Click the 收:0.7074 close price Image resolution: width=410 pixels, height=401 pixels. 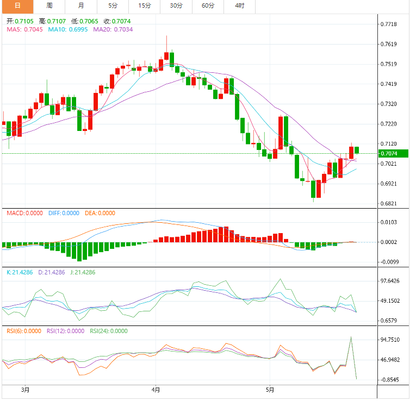(117, 21)
